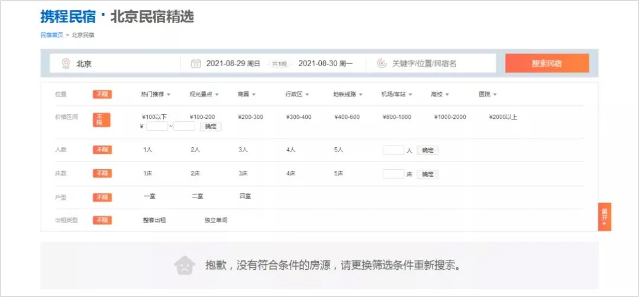The height and width of the screenshot is (297, 639).
Task: Toggle 不限 for 户型 row
Action: (102, 198)
